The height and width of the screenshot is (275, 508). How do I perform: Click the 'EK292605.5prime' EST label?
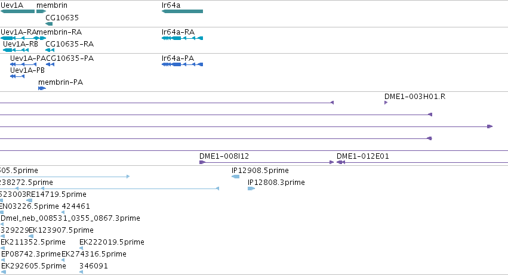pyautogui.click(x=33, y=266)
